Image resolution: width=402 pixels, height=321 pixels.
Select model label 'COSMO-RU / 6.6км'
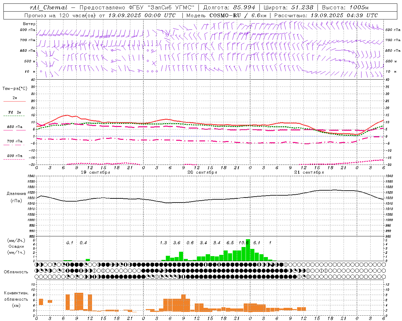pos(238,15)
